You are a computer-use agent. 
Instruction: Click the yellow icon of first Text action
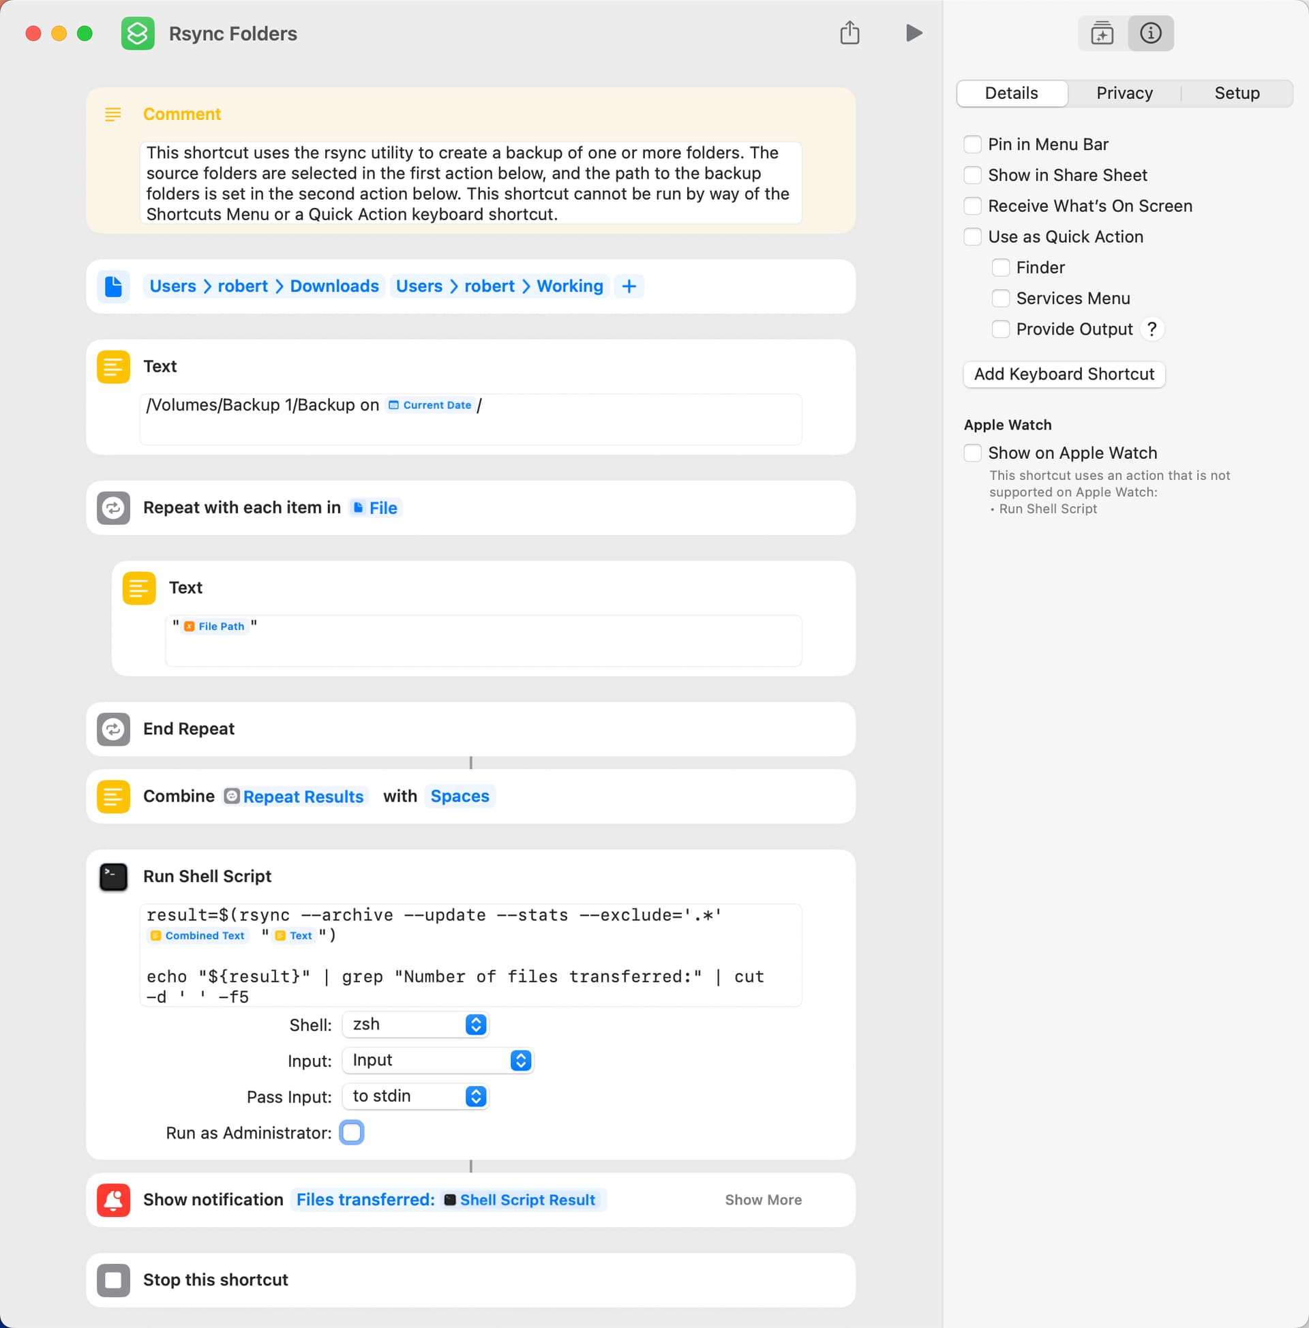pos(113,367)
